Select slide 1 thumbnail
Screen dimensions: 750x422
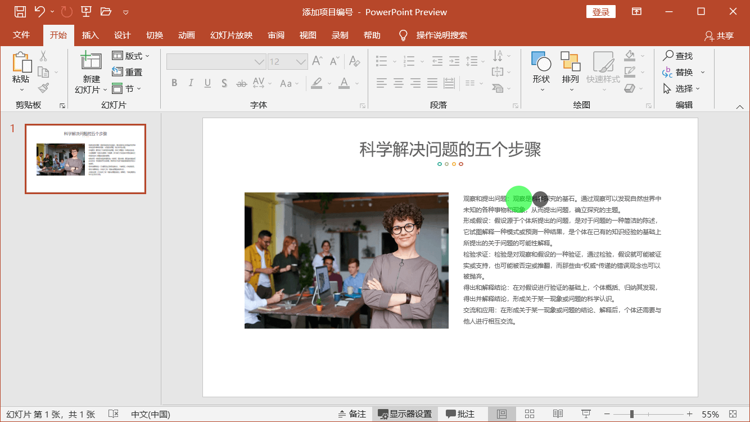tap(85, 159)
